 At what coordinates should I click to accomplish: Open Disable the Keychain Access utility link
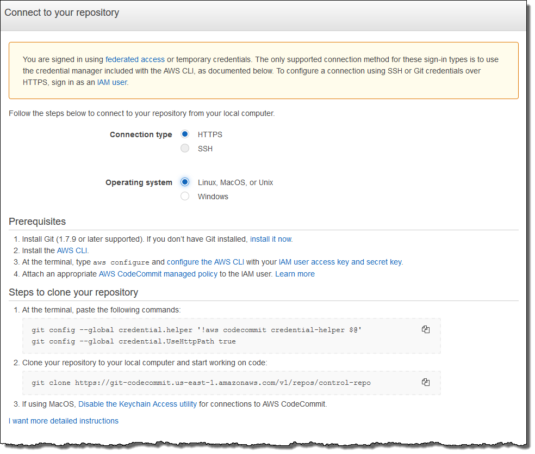pyautogui.click(x=138, y=404)
